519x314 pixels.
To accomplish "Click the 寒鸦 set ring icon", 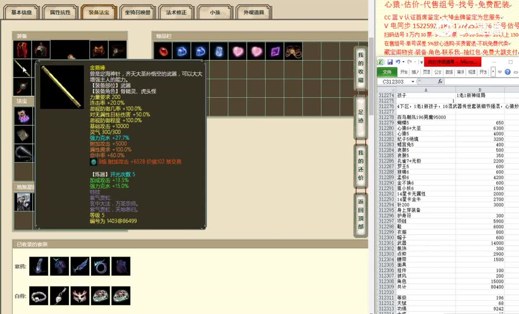I will 100,266.
